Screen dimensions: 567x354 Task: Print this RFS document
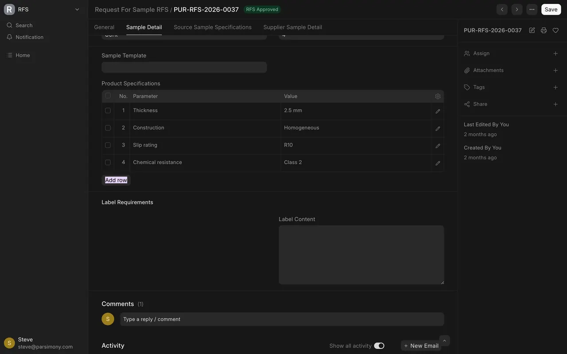(544, 30)
